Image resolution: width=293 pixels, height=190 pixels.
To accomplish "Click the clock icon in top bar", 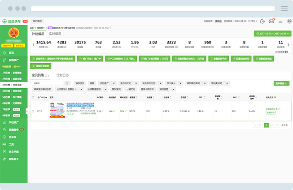I will (263, 21).
